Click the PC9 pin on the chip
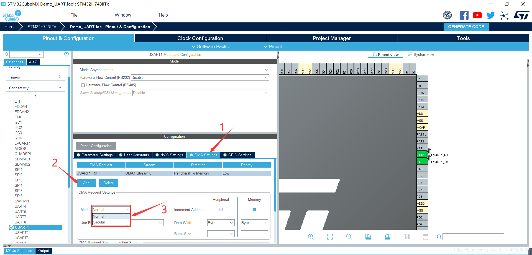 tap(422, 176)
